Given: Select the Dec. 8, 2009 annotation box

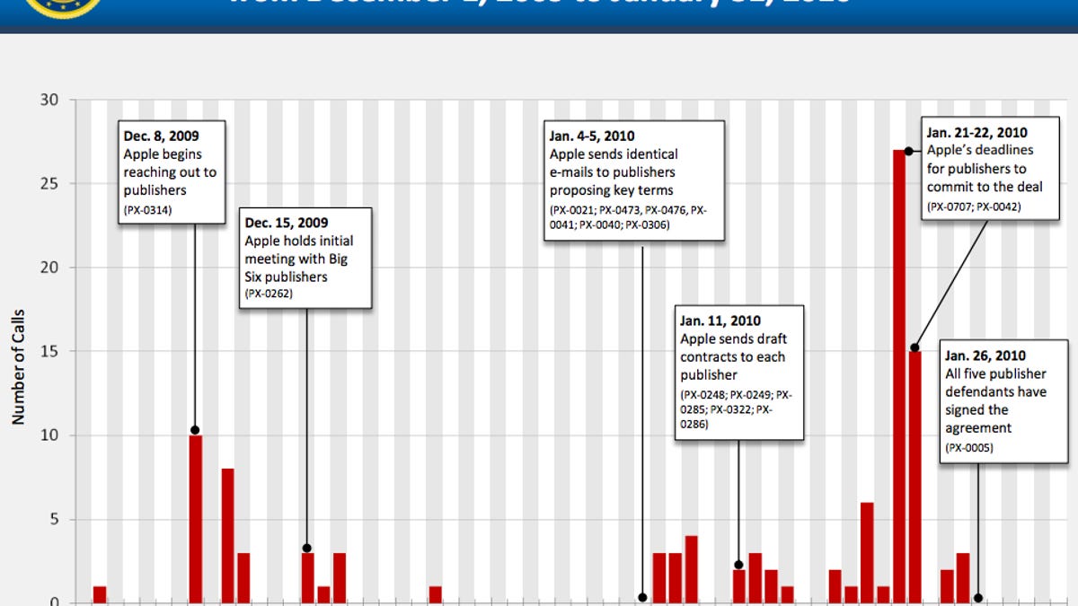Looking at the screenshot, I should [x=171, y=171].
